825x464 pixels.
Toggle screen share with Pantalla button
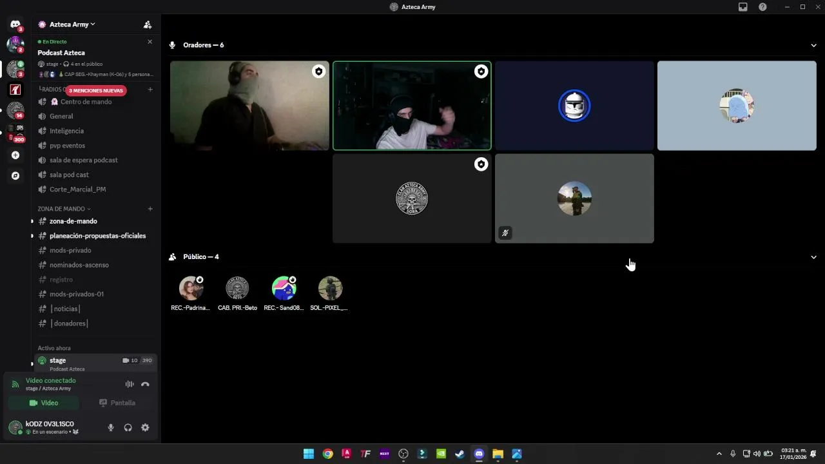click(117, 403)
